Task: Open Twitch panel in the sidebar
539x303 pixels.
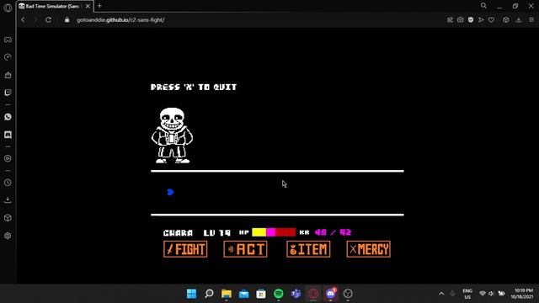Action: [8, 93]
